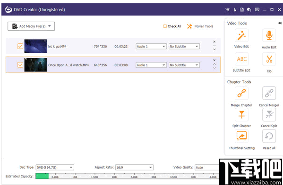Open the Aspect Ratio dropdown
The image size is (283, 185).
click(x=134, y=168)
